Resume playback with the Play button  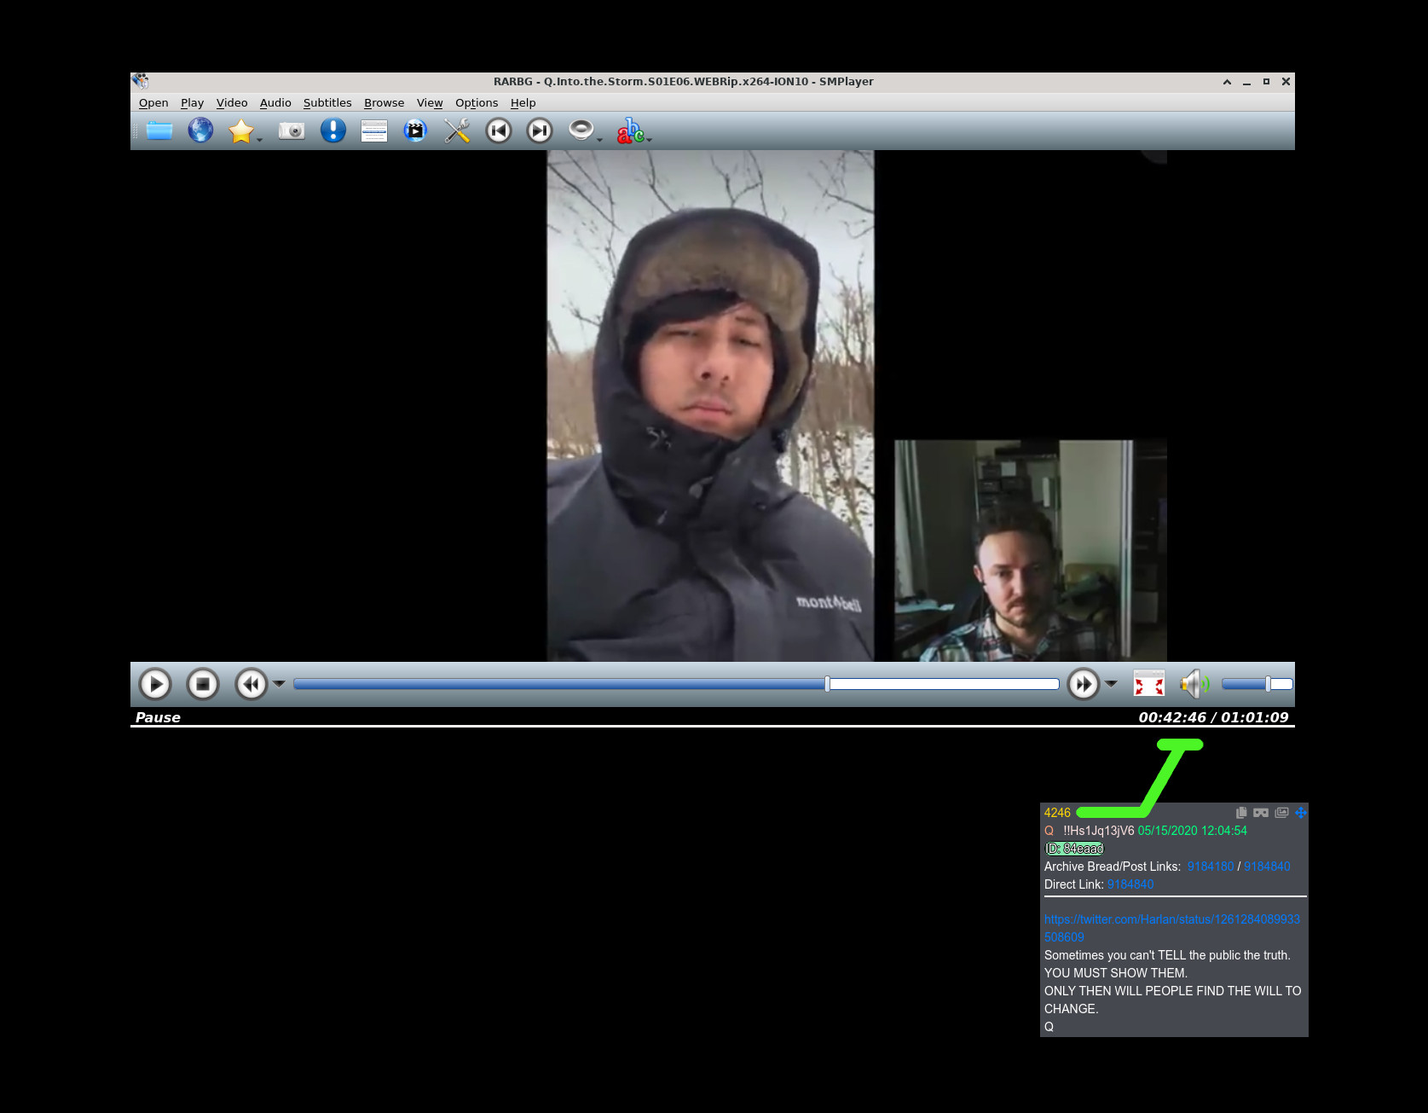point(155,684)
